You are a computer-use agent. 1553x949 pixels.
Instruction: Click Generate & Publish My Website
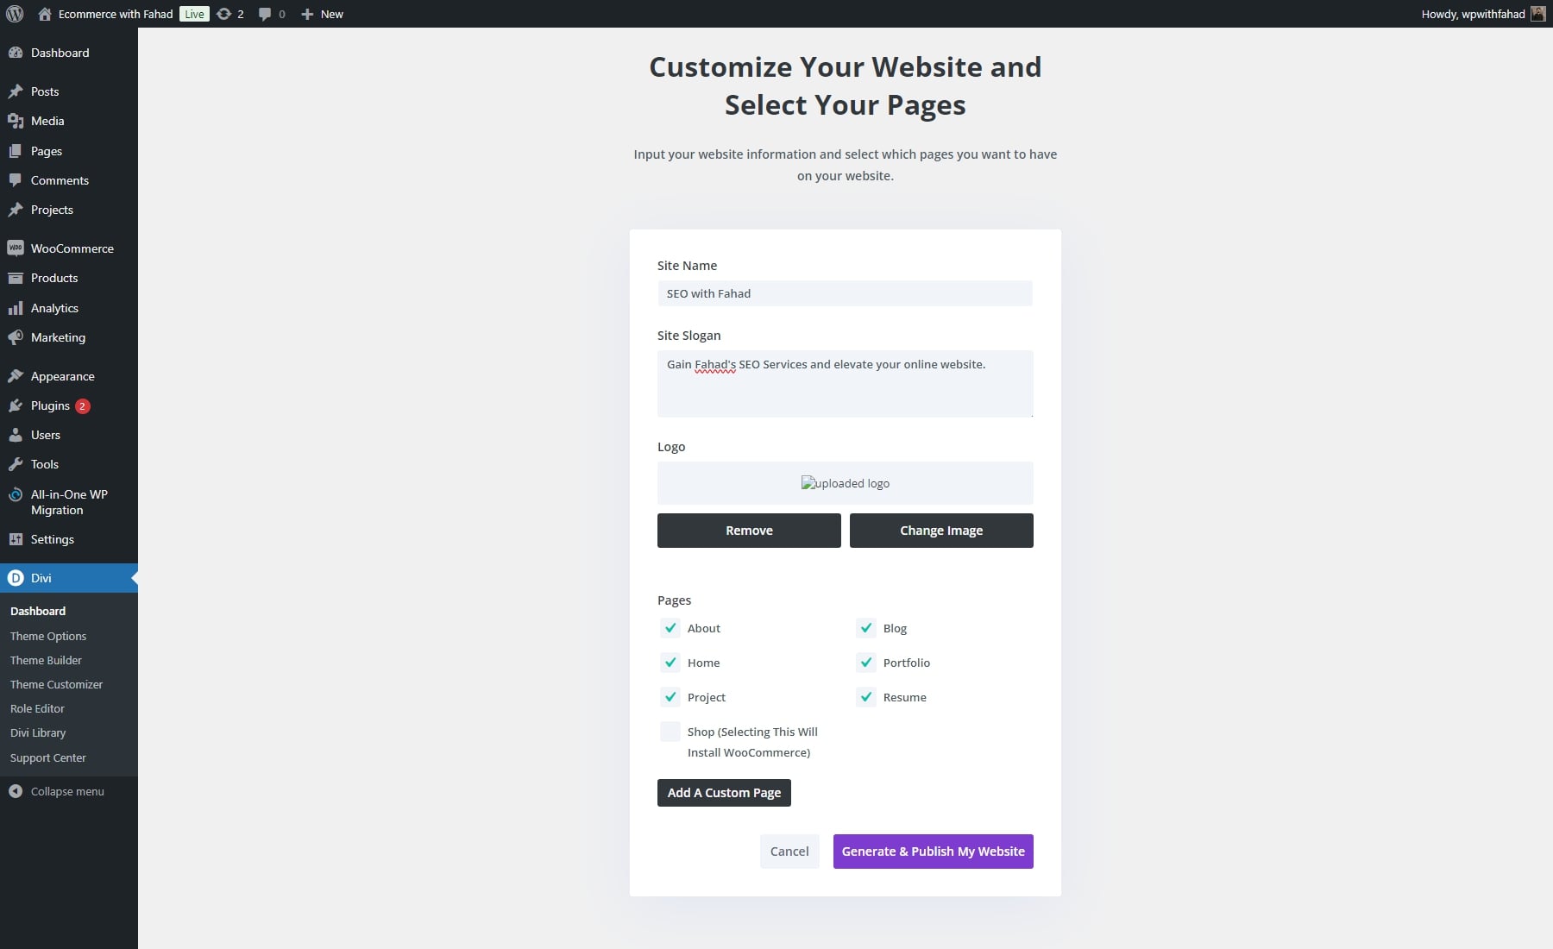[x=933, y=852]
